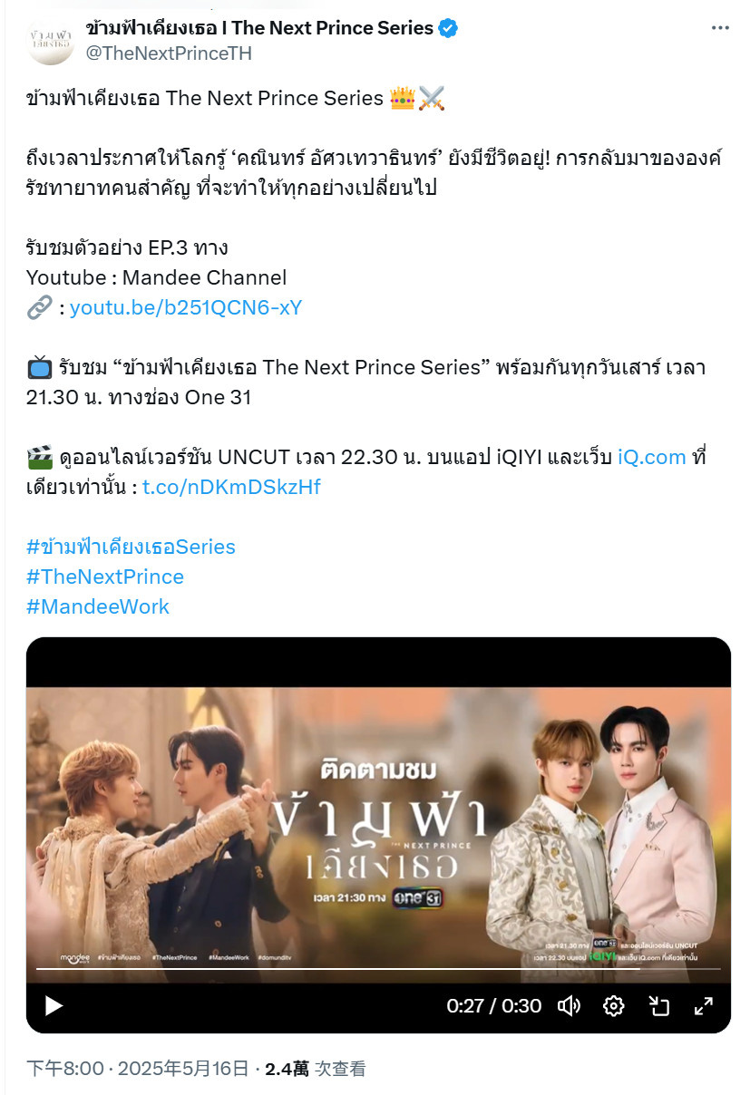Open video settings gear icon
Image resolution: width=750 pixels, height=1095 pixels.
[614, 1005]
